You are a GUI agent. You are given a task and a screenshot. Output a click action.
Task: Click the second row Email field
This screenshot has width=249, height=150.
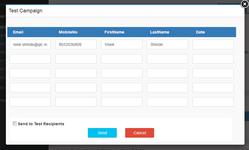(30, 59)
